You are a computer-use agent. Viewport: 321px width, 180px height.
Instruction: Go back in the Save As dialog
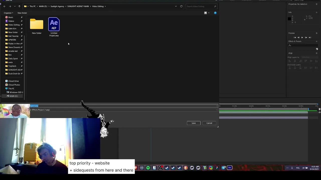click(x=5, y=6)
